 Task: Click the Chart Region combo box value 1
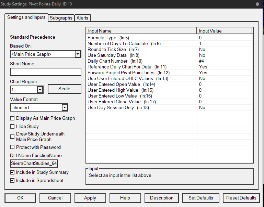pyautogui.click(x=27, y=90)
